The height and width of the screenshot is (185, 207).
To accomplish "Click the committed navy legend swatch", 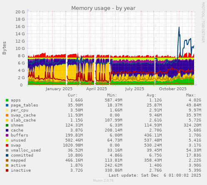I will click(x=7, y=155).
